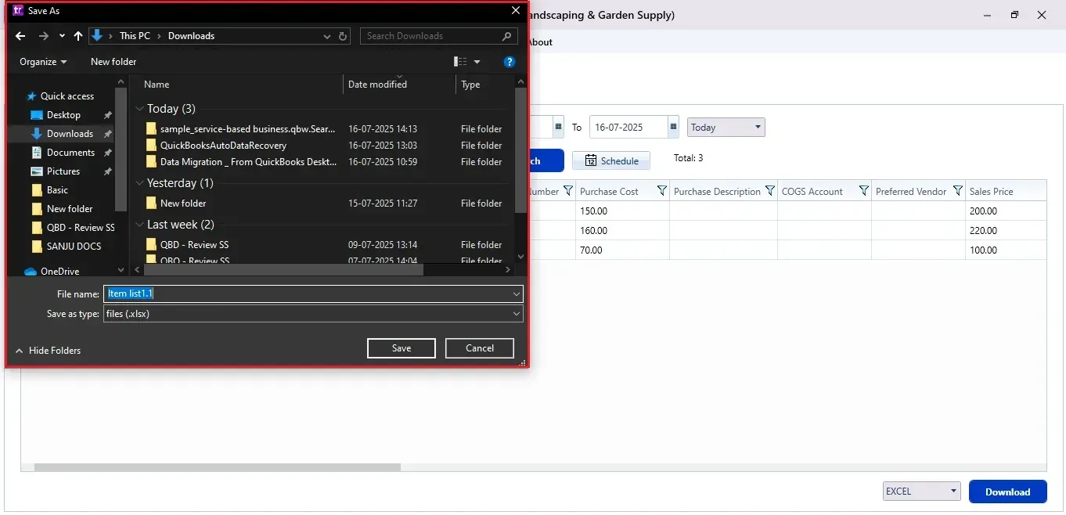Change the file view layout icon
Viewport: 1066px width, 515px height.
[460, 62]
